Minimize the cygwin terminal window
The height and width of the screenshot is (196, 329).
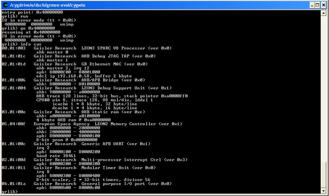click(312, 5)
